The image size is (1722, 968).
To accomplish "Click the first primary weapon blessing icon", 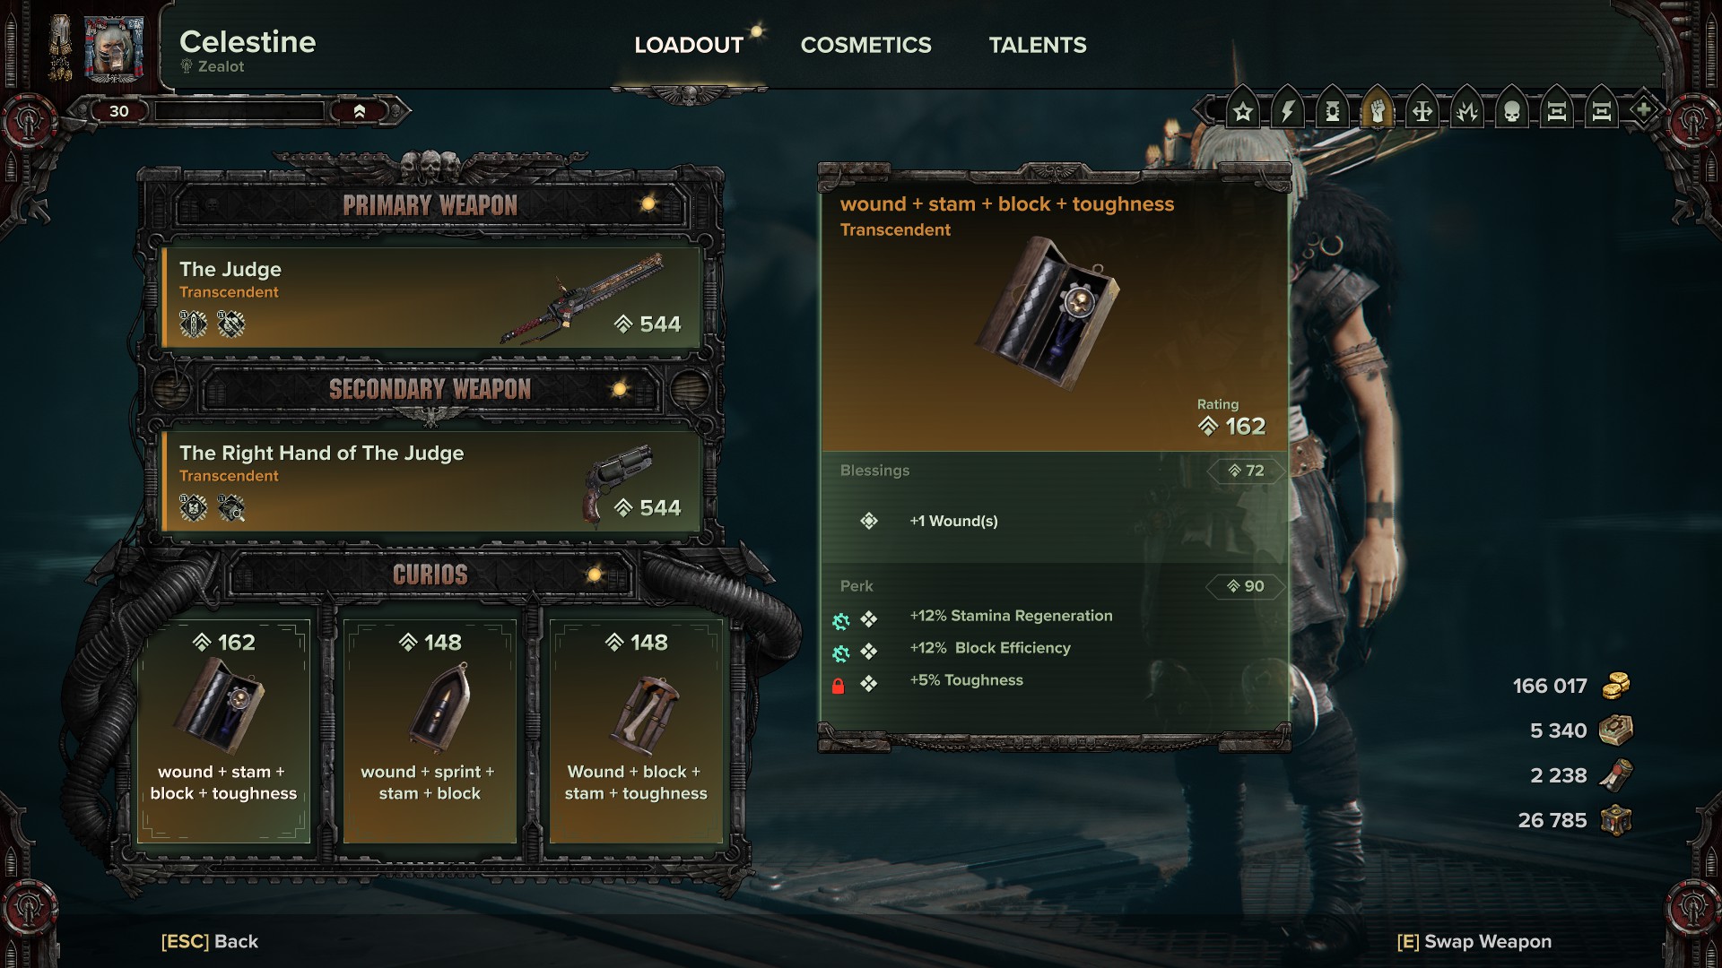I will 193,324.
